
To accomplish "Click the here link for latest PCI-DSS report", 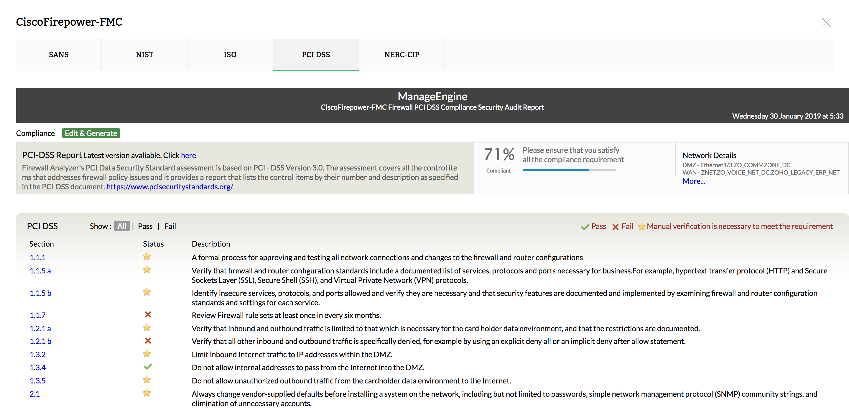I will (188, 155).
